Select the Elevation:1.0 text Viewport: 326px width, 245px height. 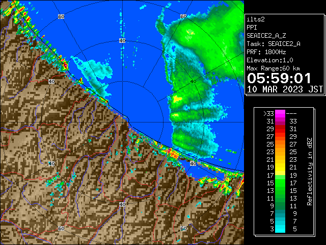pyautogui.click(x=270, y=60)
